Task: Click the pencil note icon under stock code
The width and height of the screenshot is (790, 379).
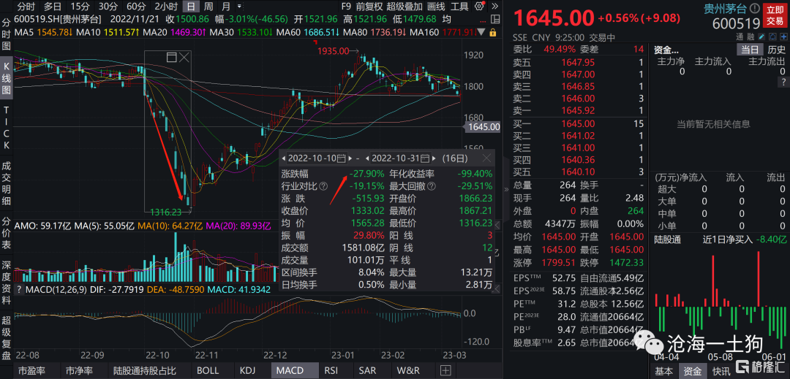Action: [x=761, y=37]
